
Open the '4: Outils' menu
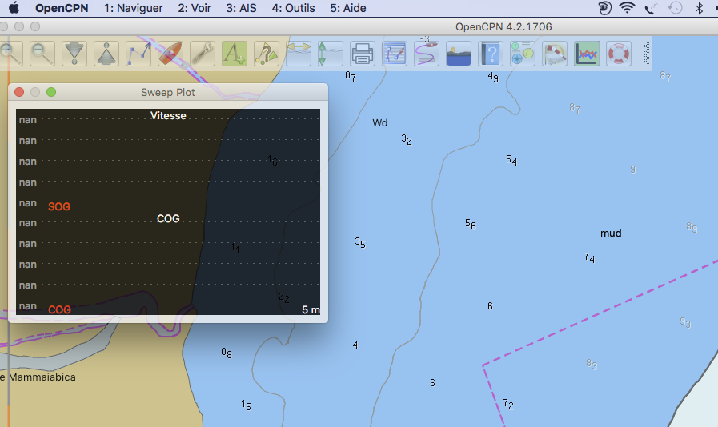[293, 8]
